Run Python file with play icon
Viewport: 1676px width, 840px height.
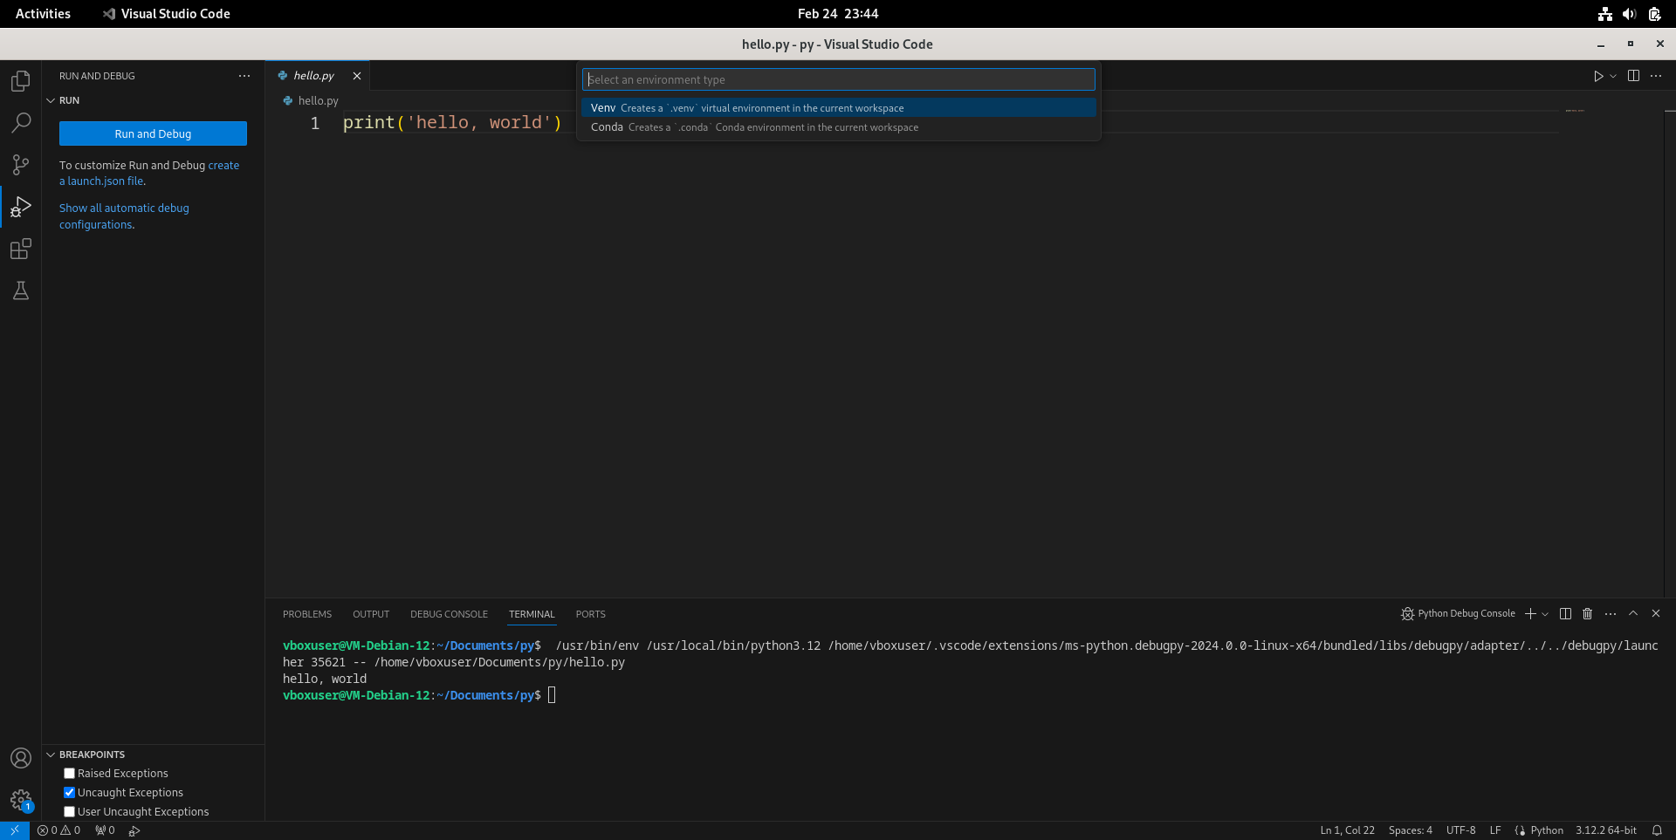tap(1598, 76)
